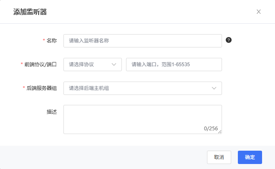Click the question mark help icon beside 名称
Screen dimensions: 275x169
(229, 40)
